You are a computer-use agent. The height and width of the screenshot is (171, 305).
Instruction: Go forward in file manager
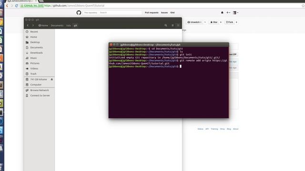[33, 25]
